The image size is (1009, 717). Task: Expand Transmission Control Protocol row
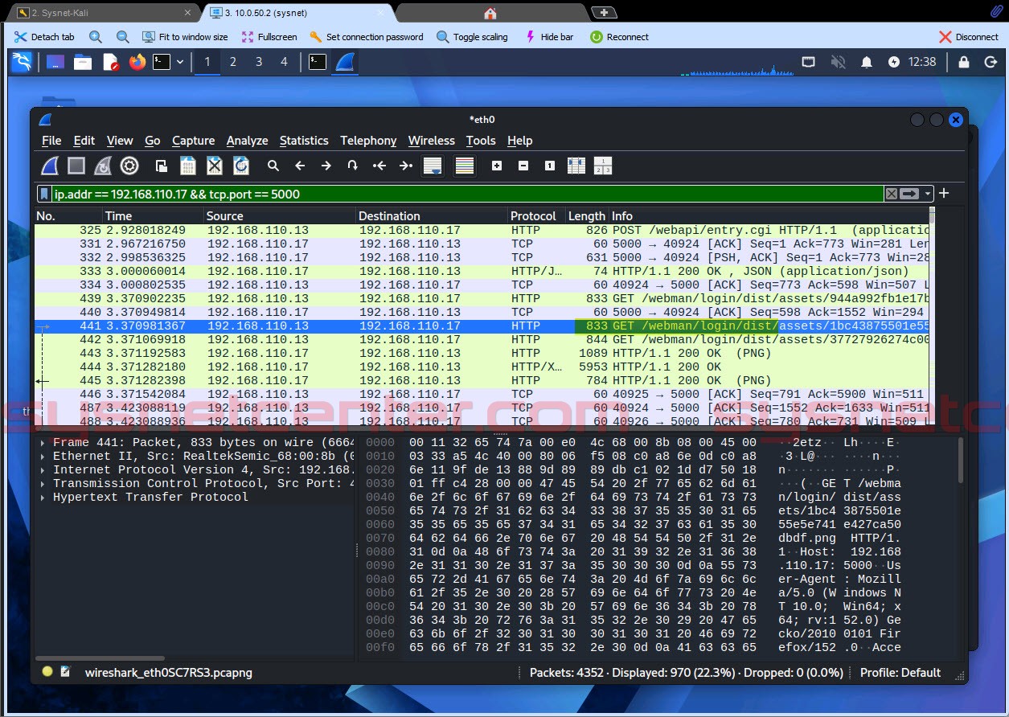43,484
